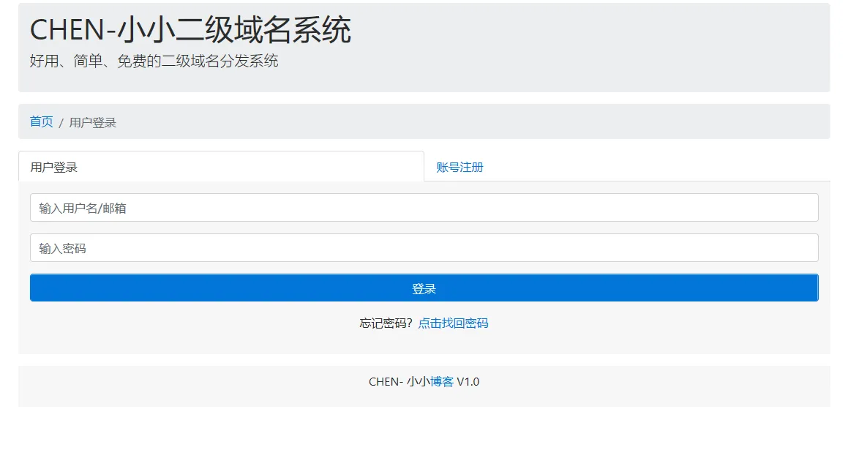Start password recovery via 点击找回密码
The height and width of the screenshot is (461, 859).
pyautogui.click(x=453, y=323)
